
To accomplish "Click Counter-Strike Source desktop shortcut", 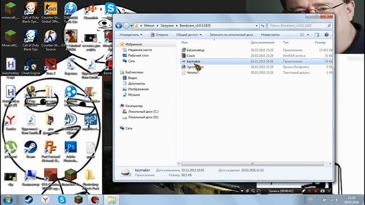I will (x=51, y=40).
